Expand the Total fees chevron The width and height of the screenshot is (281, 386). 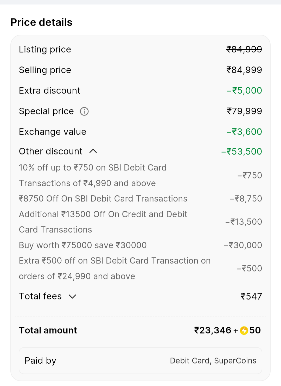(72, 296)
